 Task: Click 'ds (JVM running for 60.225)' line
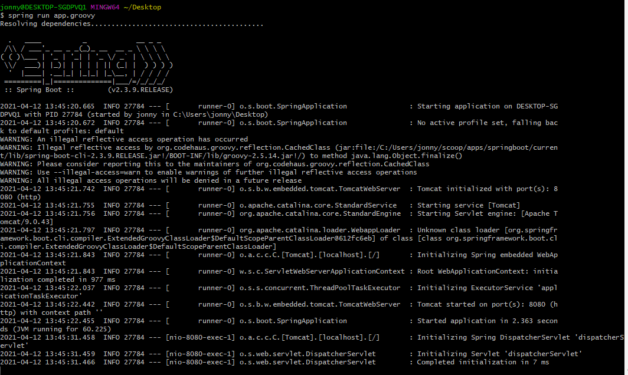pyautogui.click(x=55, y=329)
